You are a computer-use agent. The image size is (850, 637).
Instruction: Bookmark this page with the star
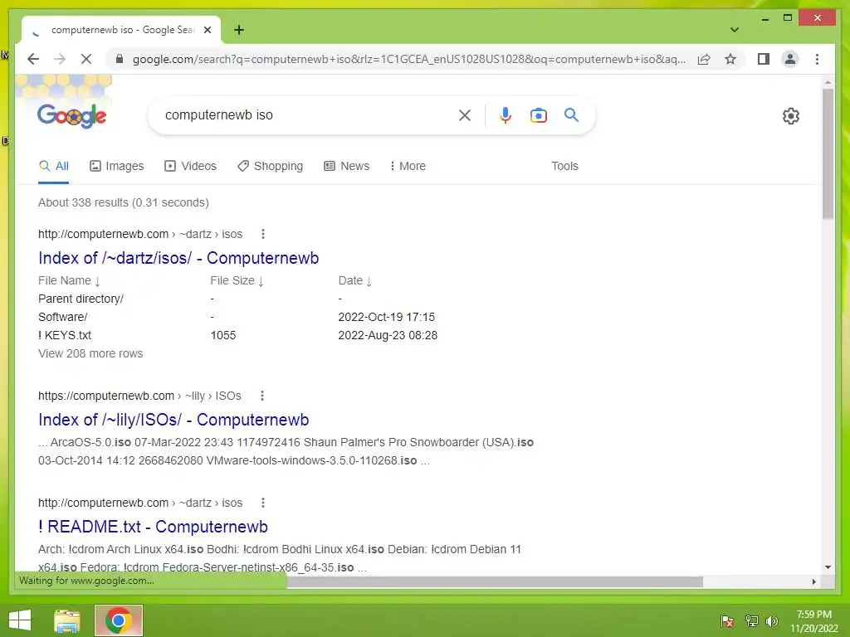730,59
